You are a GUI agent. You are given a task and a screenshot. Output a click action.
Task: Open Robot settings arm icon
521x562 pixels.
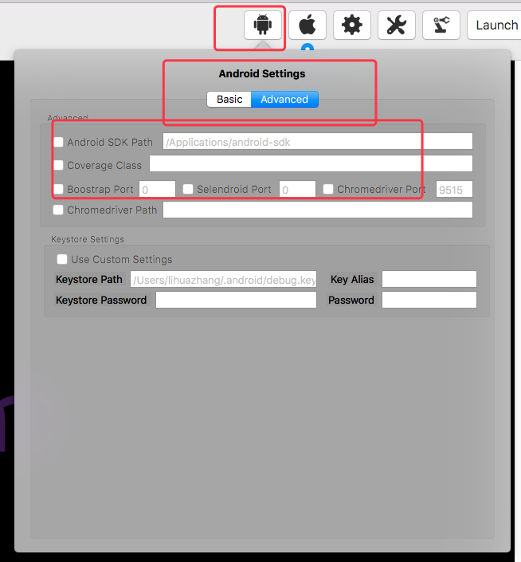pos(441,25)
